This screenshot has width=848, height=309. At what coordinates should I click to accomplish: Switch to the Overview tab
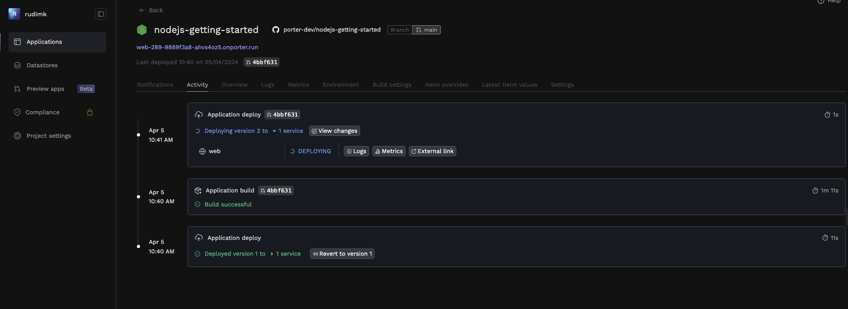click(x=234, y=85)
